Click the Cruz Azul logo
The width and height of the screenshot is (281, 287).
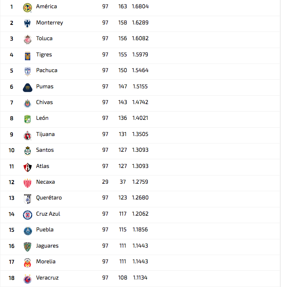tap(27, 215)
